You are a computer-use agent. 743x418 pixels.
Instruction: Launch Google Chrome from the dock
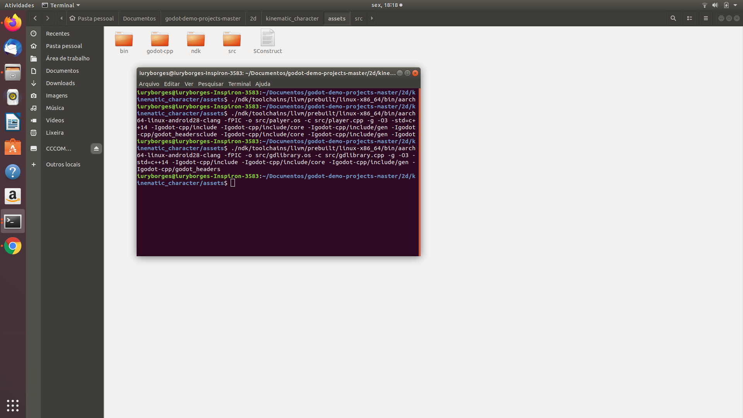tap(13, 246)
